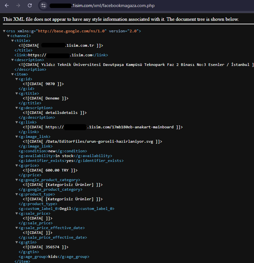The width and height of the screenshot is (254, 263).
Task: Click the availability value in stock
Action: click(x=64, y=156)
